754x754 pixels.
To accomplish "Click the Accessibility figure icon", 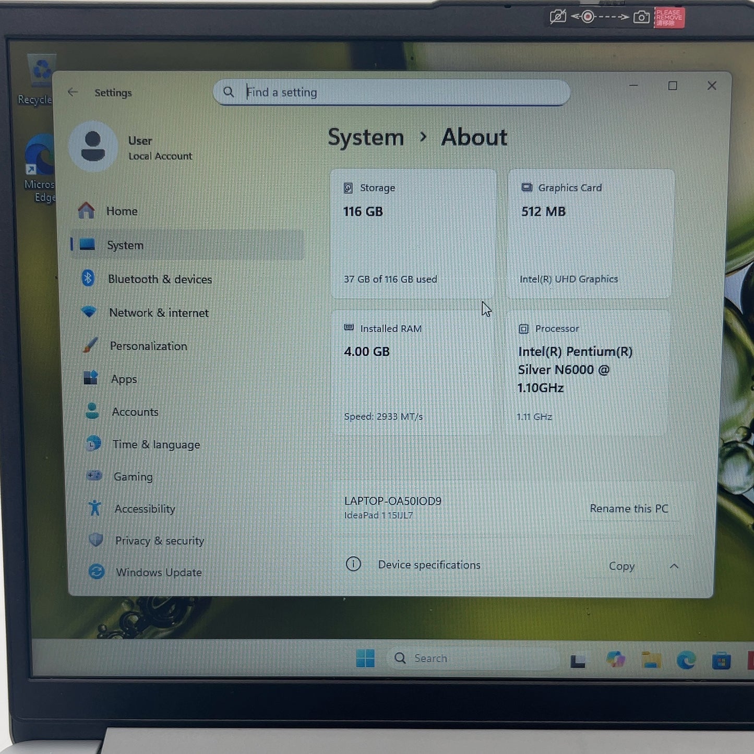I will coord(95,508).
